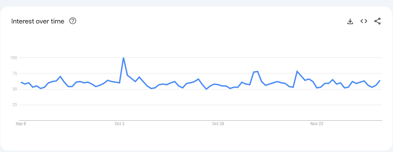Click the 75 y-axis label
The width and height of the screenshot is (393, 152).
(x=14, y=73)
